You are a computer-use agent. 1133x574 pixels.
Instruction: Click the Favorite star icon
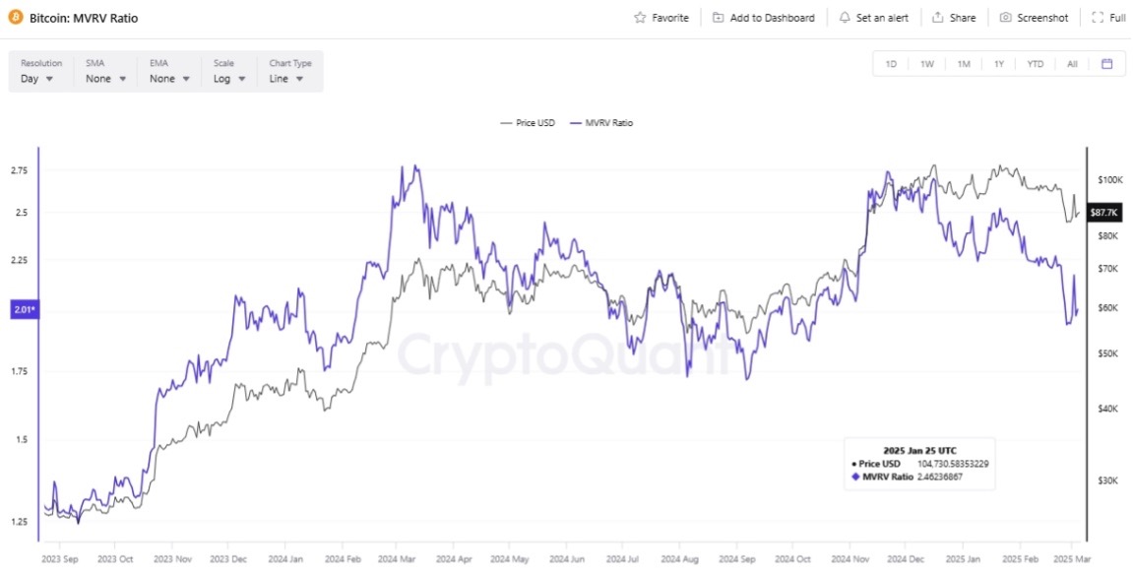640,18
